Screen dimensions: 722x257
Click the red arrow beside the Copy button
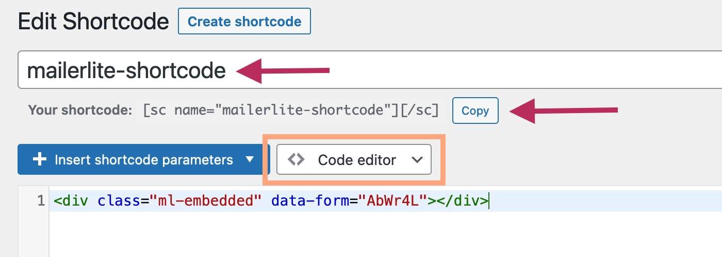(564, 110)
